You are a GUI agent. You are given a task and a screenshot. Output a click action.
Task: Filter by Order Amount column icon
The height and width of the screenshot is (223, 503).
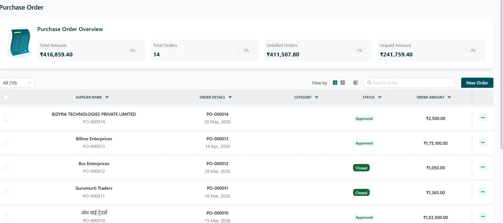pyautogui.click(x=449, y=97)
